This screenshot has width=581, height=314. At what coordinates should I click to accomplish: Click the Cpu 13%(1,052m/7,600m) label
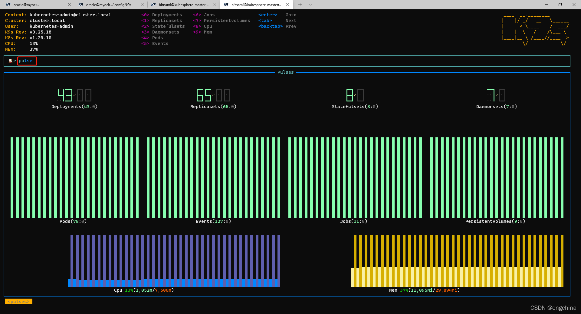[144, 290]
